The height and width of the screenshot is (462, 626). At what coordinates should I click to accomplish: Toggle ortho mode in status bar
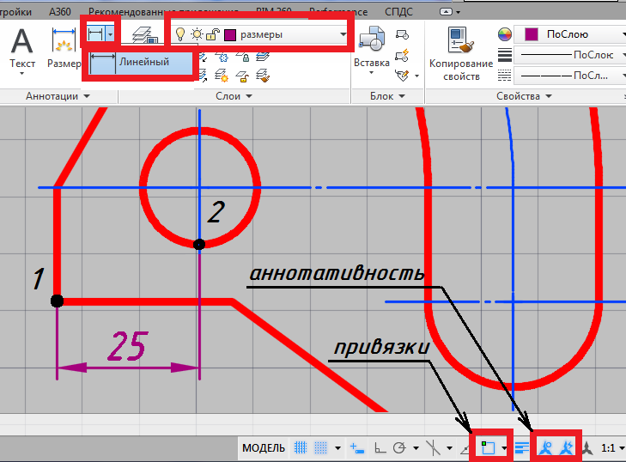point(380,447)
